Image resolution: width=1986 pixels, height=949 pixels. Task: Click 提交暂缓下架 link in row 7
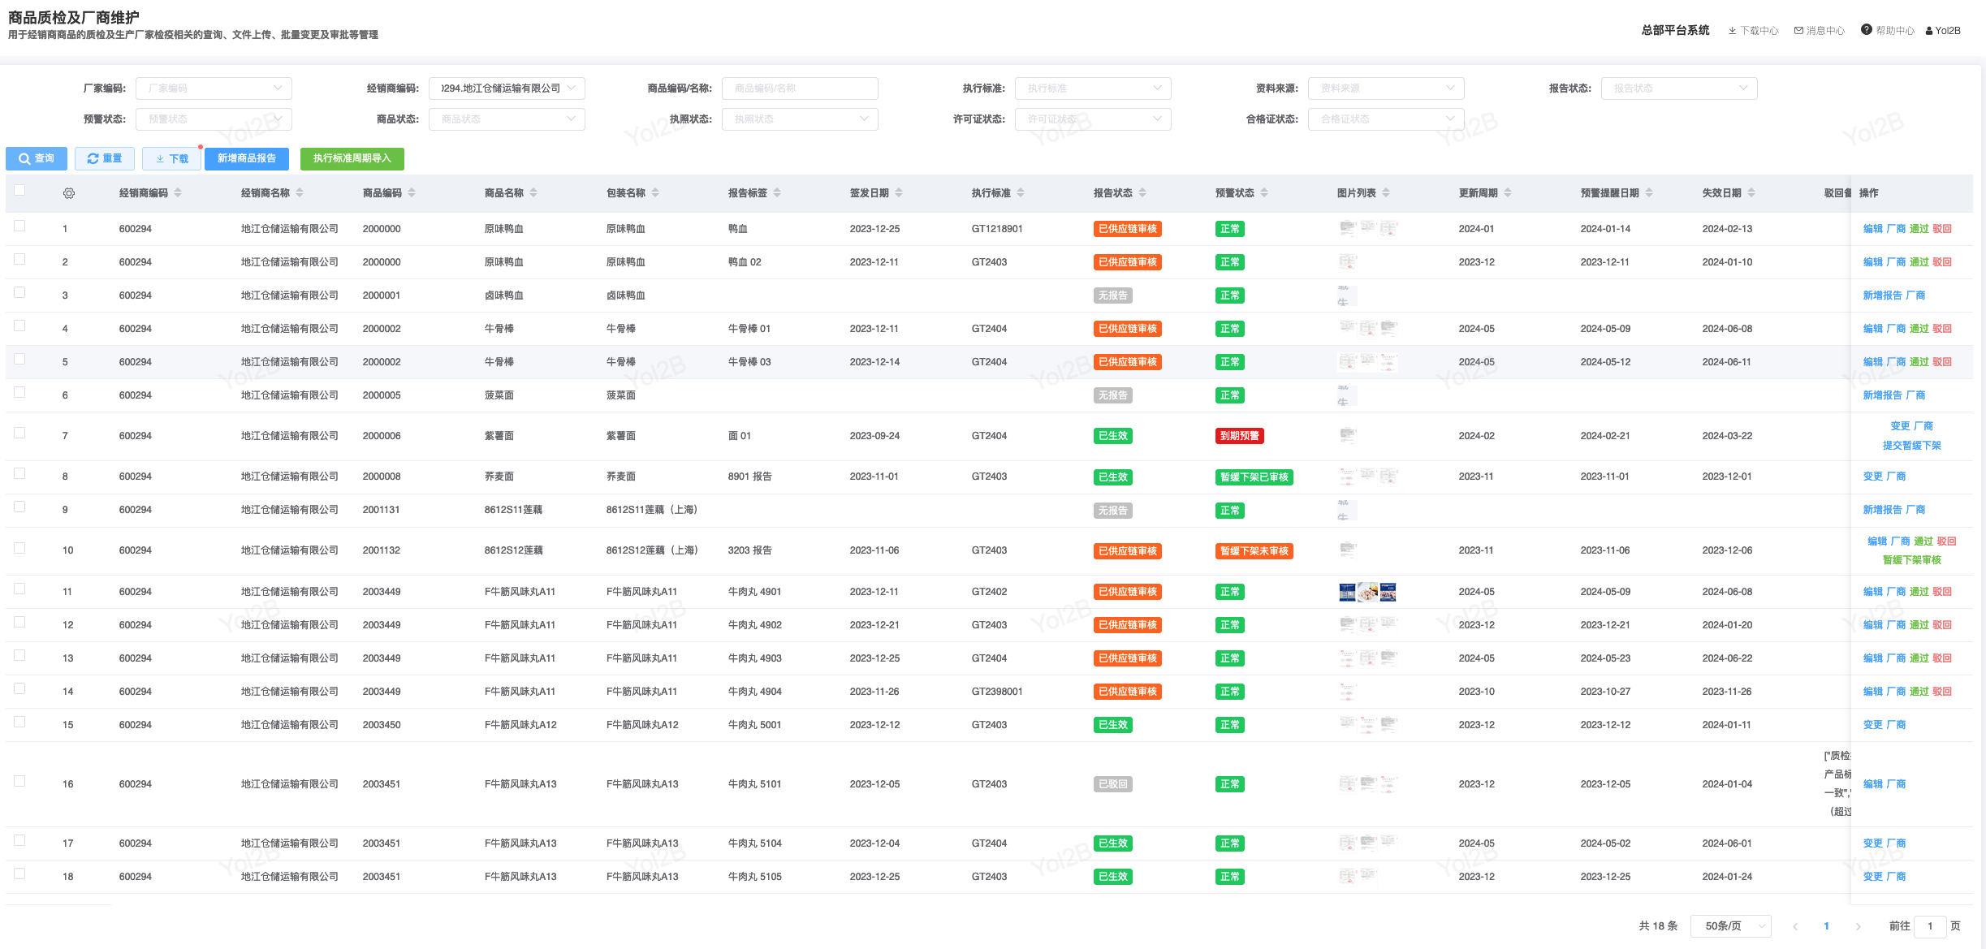(x=1911, y=446)
